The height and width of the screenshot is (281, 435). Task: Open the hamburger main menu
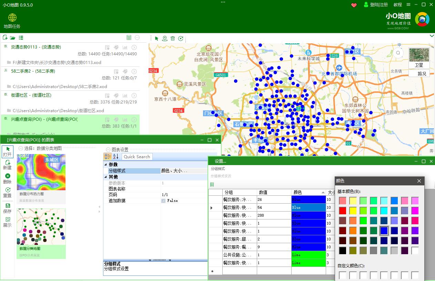[x=408, y=5]
